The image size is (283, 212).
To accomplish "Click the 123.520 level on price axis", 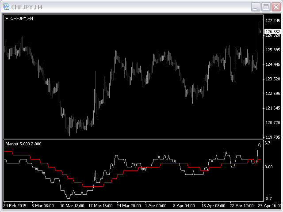I will point(271,79).
